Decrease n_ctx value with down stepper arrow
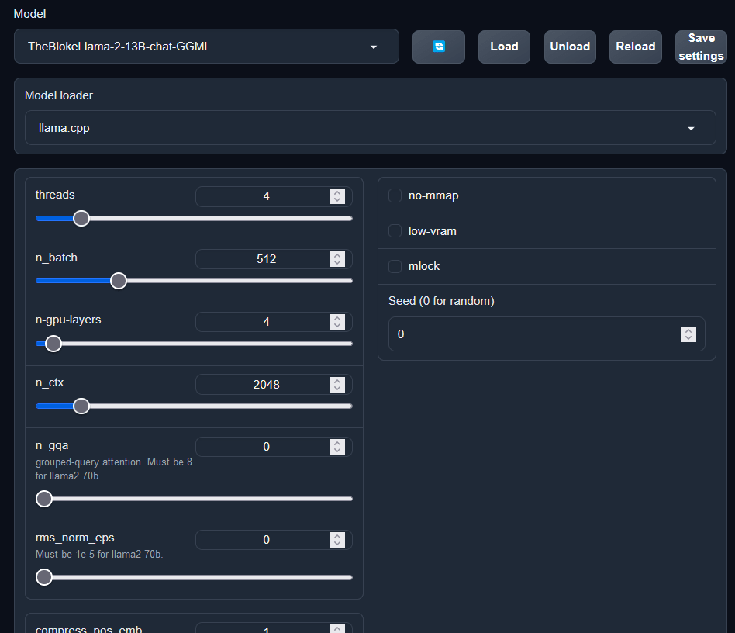The height and width of the screenshot is (633, 735). click(x=336, y=389)
